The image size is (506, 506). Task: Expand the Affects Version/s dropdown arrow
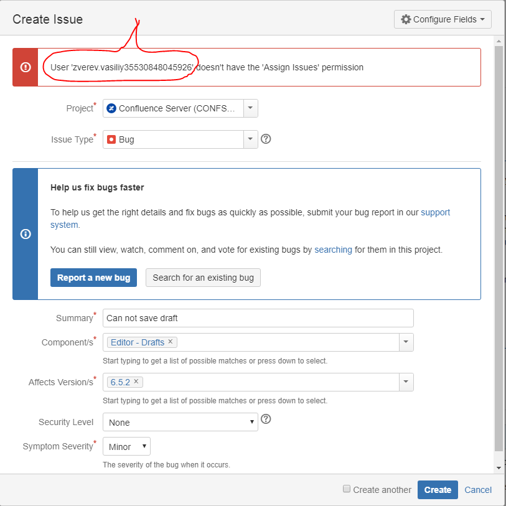406,382
